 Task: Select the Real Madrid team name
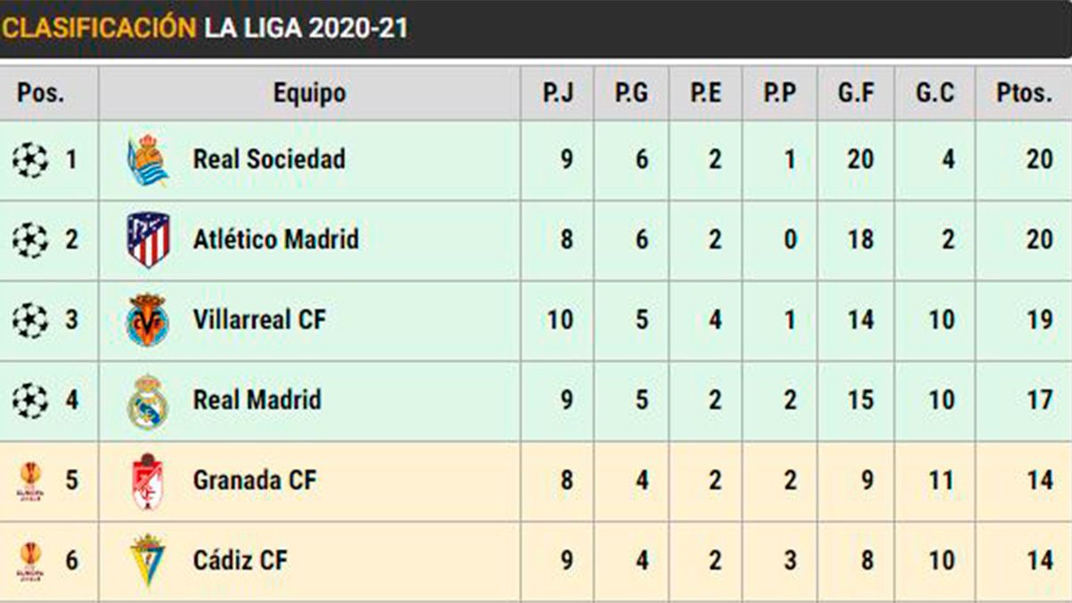256,400
